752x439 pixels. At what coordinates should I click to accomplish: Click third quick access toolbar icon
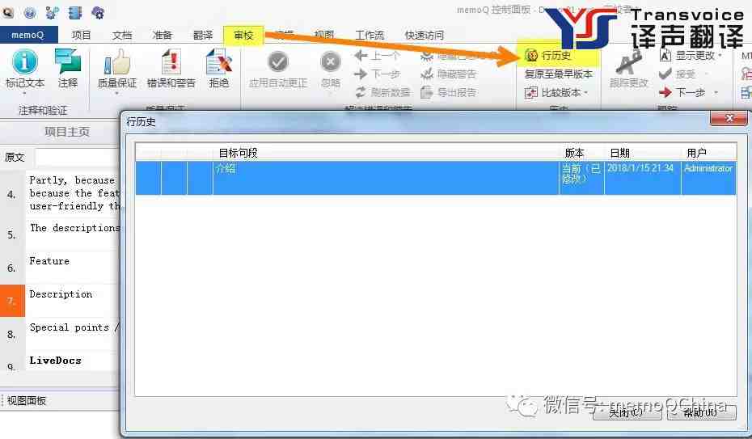click(53, 12)
